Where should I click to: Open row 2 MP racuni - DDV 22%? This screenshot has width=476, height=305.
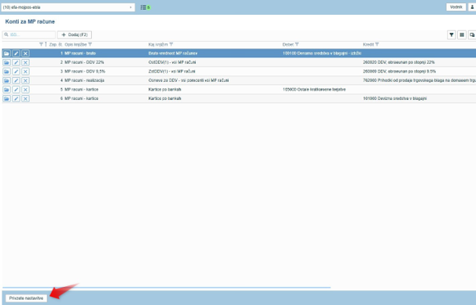coord(6,62)
